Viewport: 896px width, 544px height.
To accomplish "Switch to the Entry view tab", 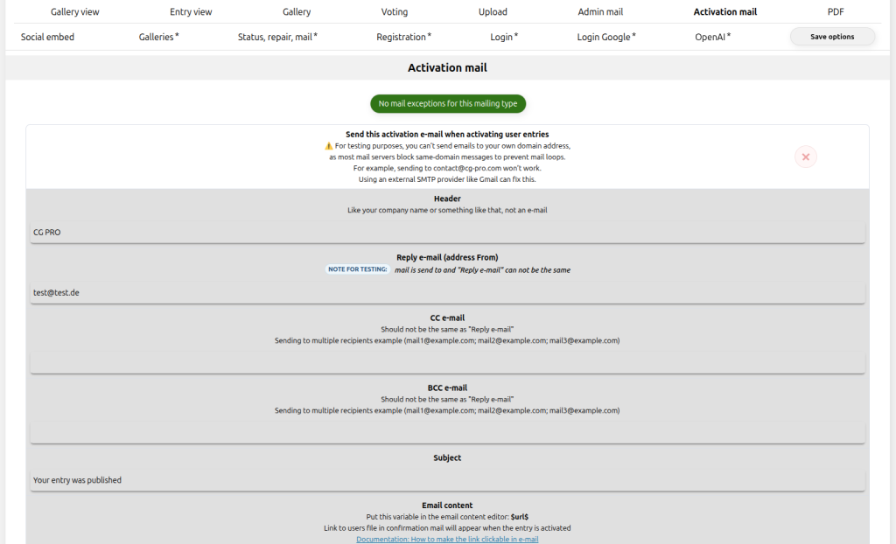I will coord(191,11).
